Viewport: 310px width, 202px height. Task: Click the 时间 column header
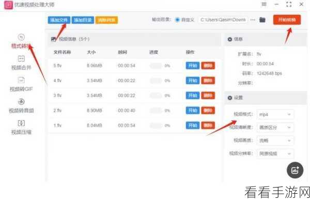tap(122, 52)
